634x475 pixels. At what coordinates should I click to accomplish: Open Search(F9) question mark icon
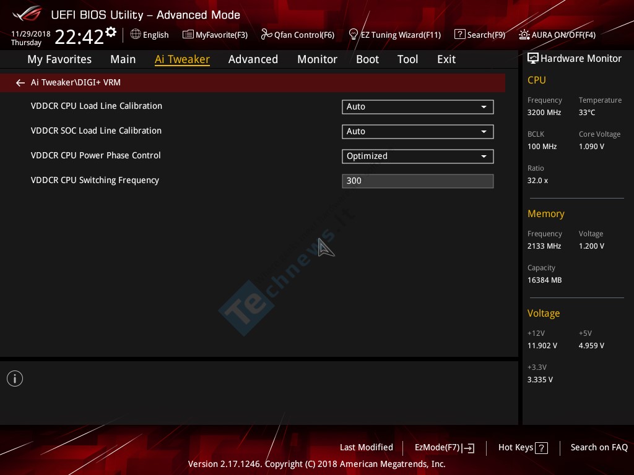coord(460,35)
